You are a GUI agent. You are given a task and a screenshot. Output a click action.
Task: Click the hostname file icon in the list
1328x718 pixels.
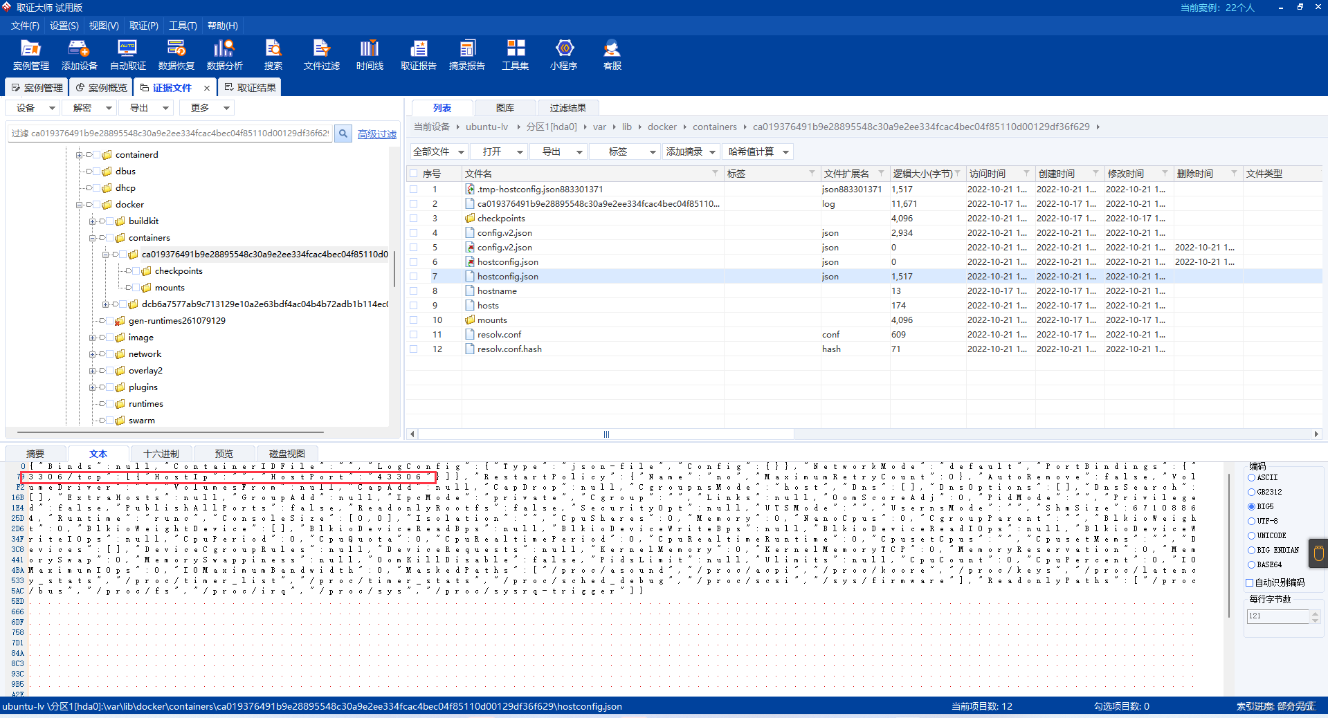(x=470, y=291)
